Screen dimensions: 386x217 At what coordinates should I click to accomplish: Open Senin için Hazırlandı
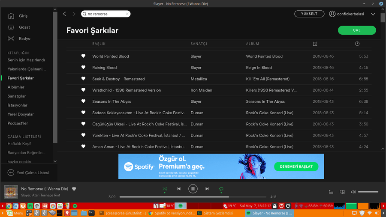[26, 60]
